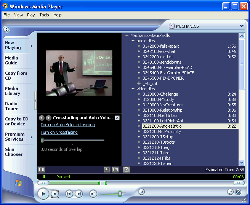The image size is (250, 205).
Task: Collapse the Mechanics-Basic-Skills tree node
Action: [127, 35]
